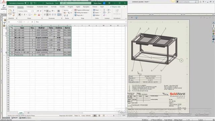Click the add new sheet plus button

(x=28, y=113)
